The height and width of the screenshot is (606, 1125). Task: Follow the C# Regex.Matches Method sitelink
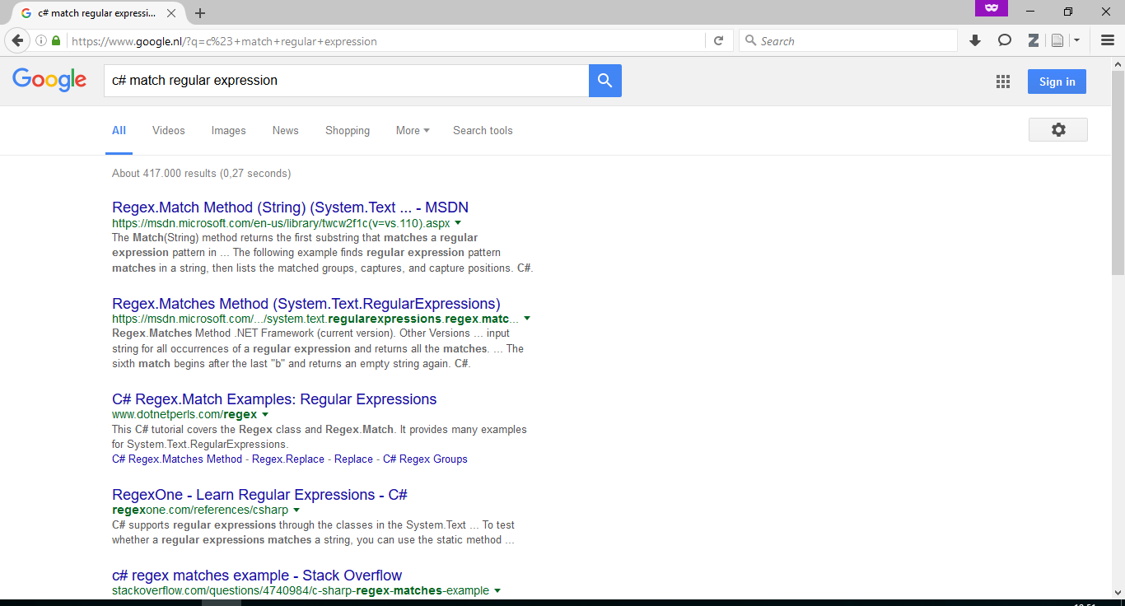click(x=177, y=459)
